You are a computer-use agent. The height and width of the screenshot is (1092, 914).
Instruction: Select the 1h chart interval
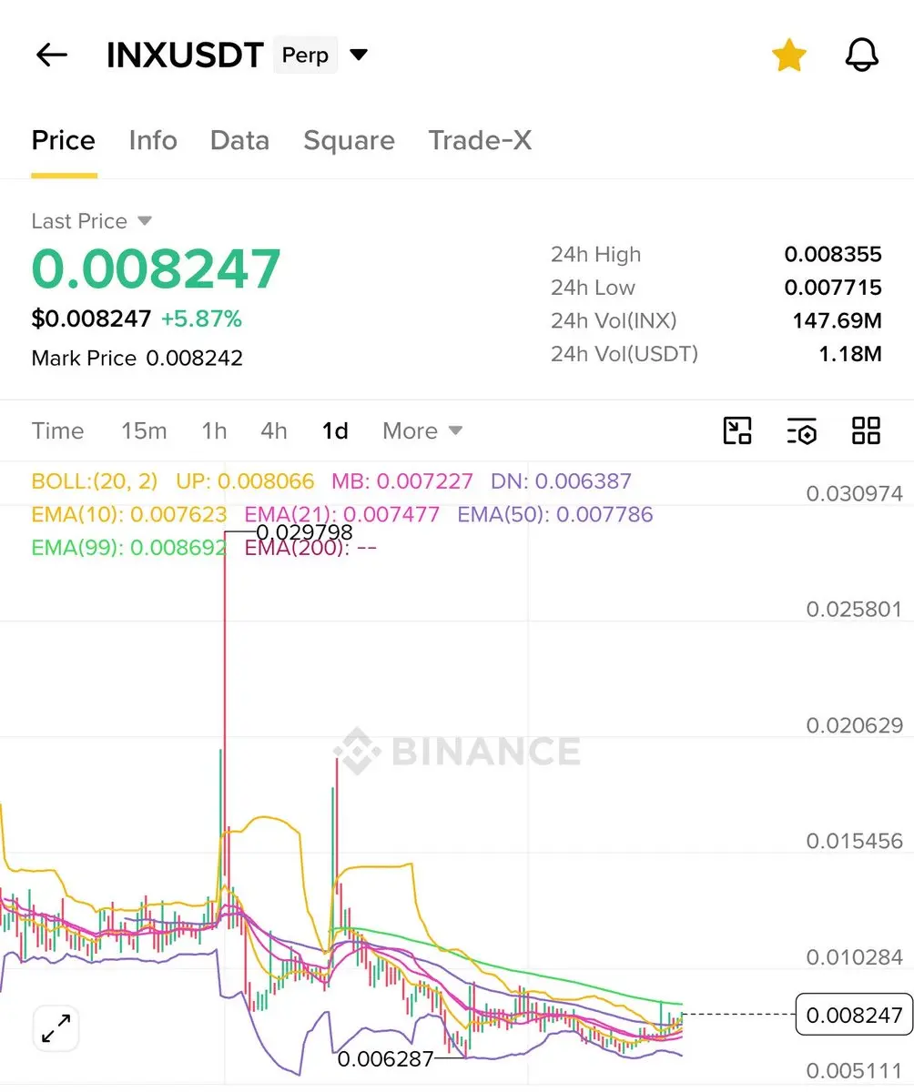(214, 430)
